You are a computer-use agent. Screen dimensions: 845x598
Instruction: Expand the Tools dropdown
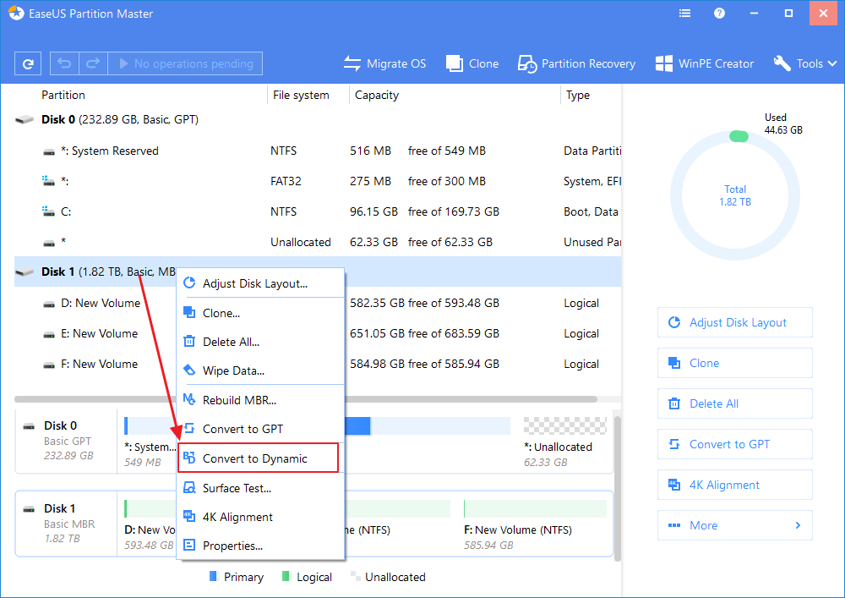tap(805, 63)
